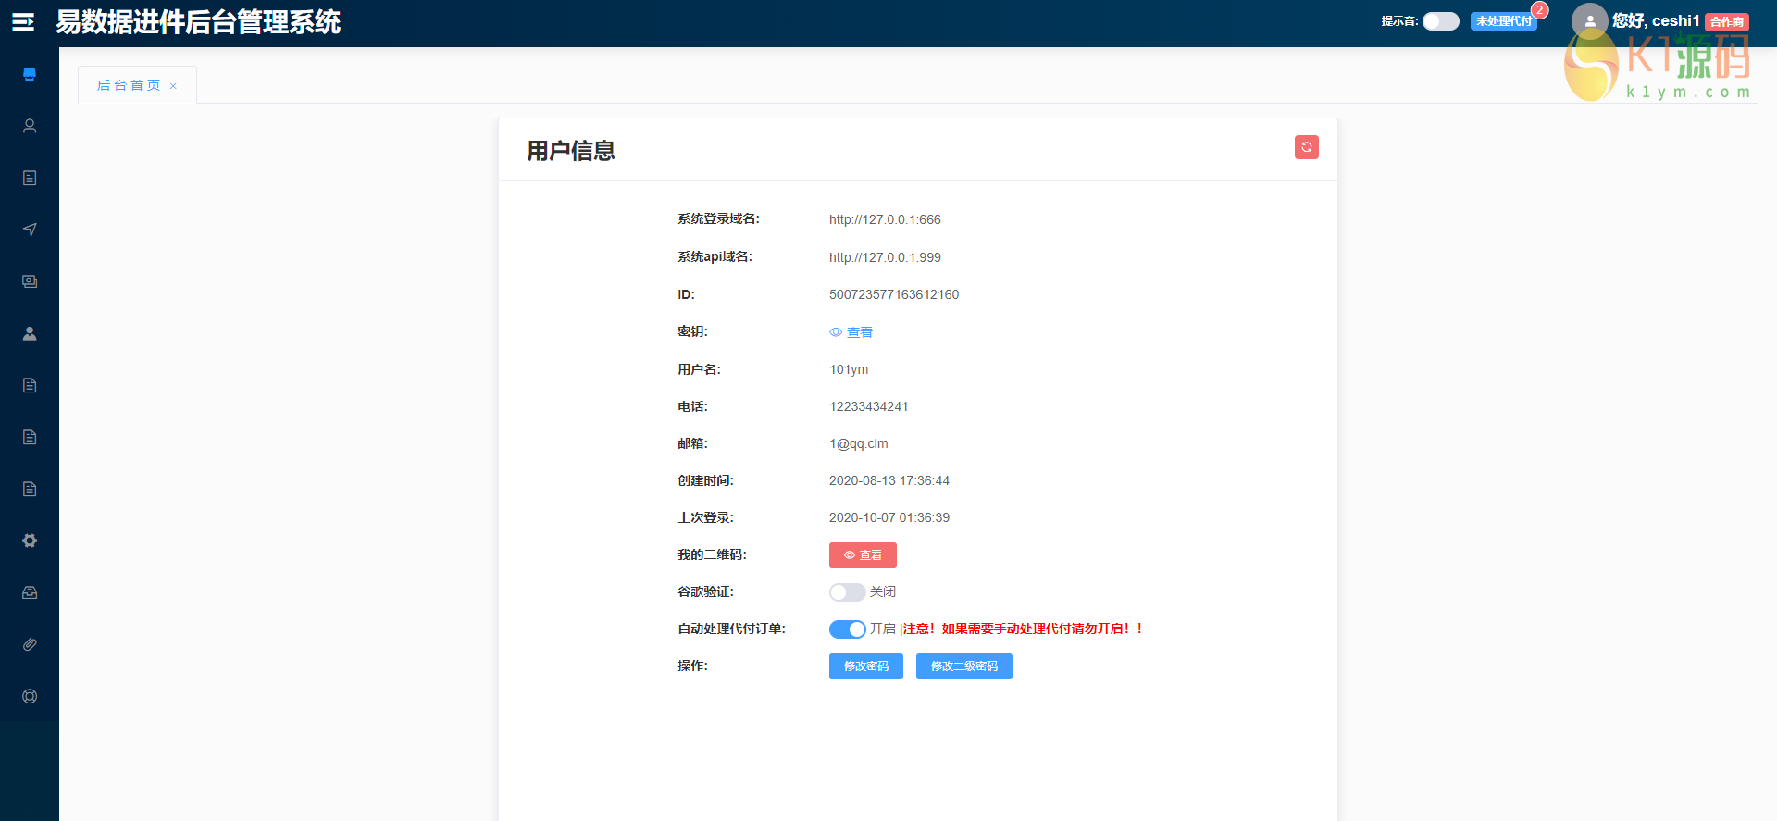Viewport: 1777px width, 821px height.
Task: View my QR code via red 查看 button
Action: click(863, 555)
